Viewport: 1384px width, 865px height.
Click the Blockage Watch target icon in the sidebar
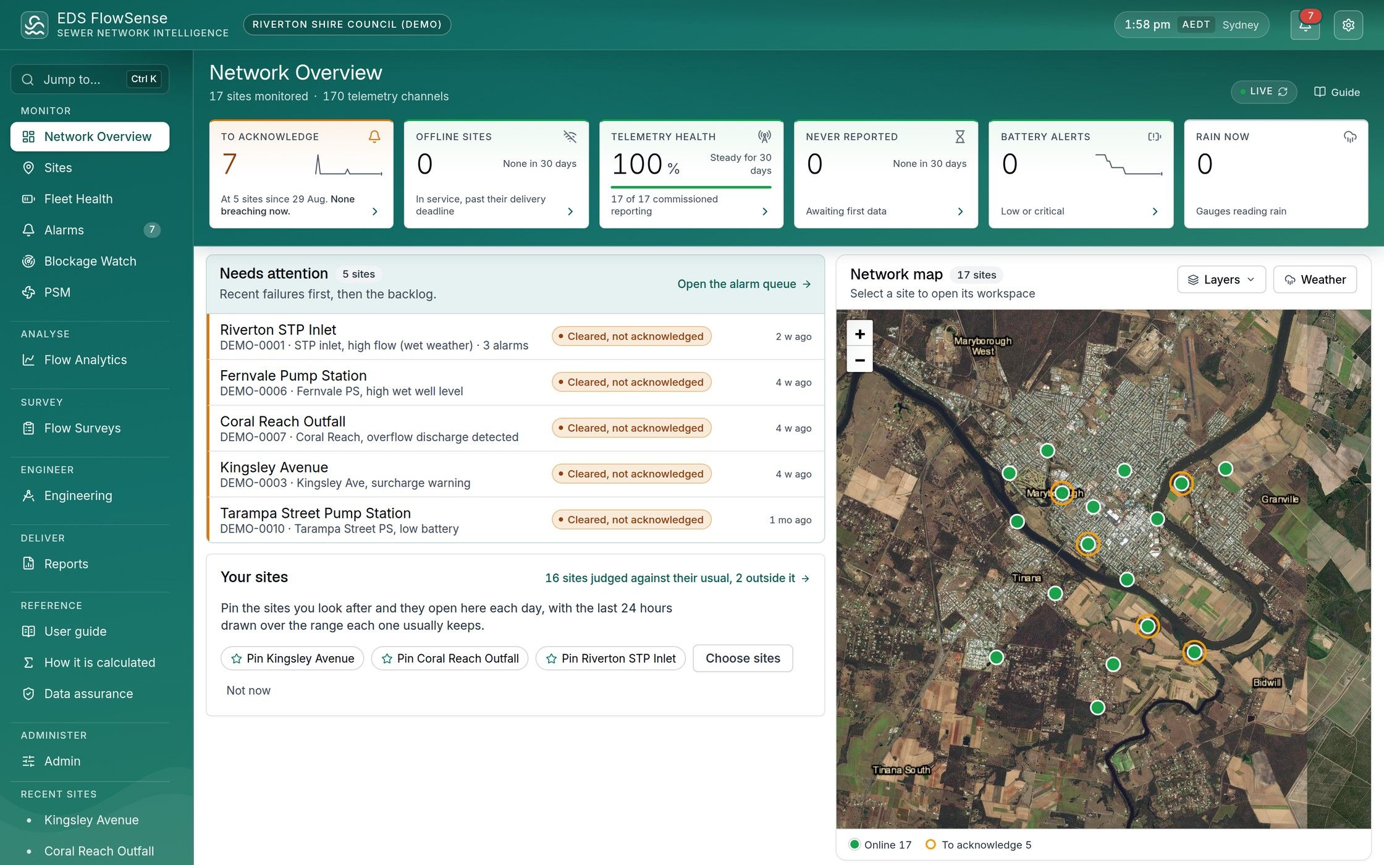coord(28,261)
